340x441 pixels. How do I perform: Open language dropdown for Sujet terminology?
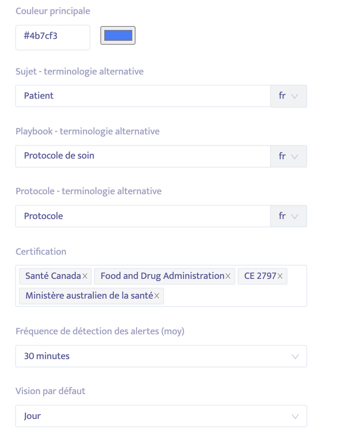point(289,96)
